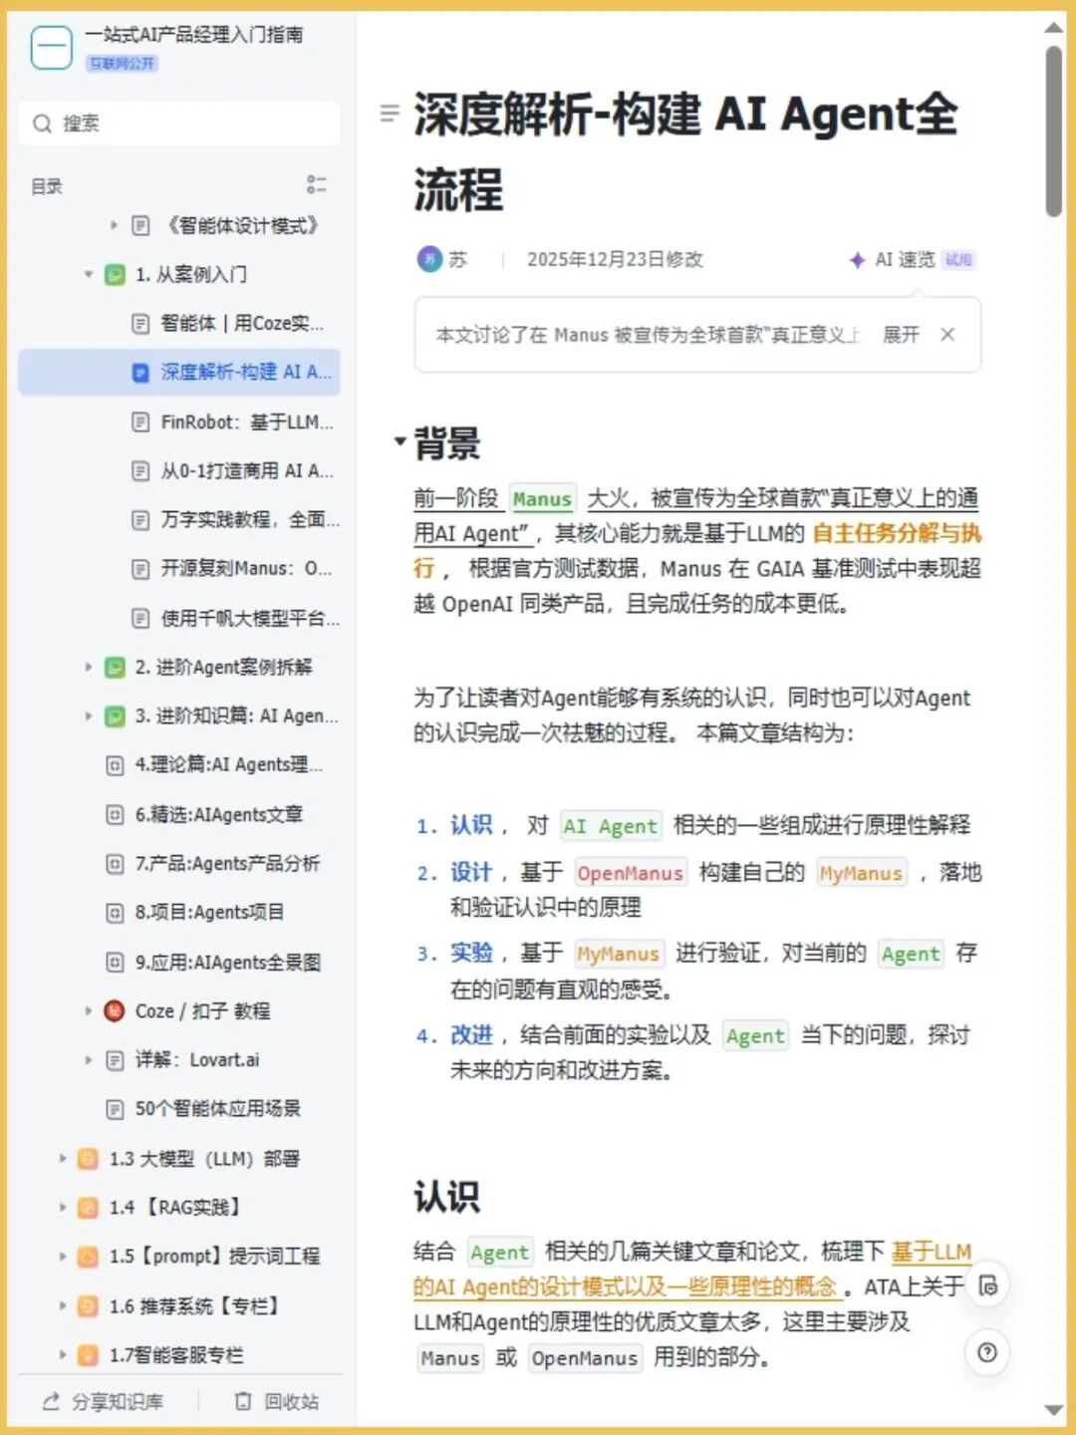
Task: Expand the 1.6 推荐系统【专栏】 folder
Action: tap(62, 1305)
